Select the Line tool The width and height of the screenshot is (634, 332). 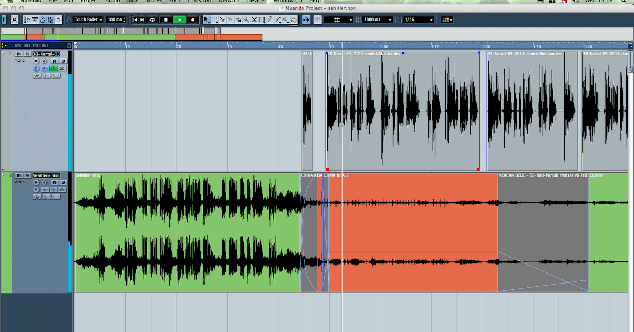(278, 19)
